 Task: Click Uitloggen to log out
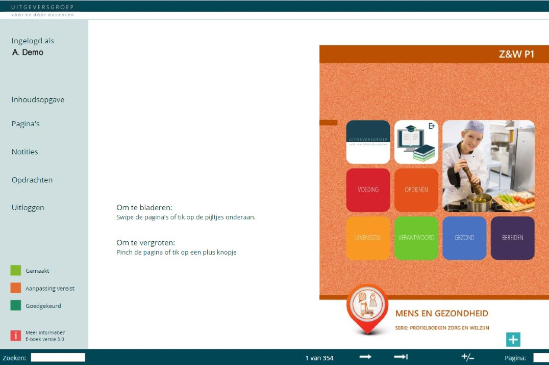[x=28, y=207]
